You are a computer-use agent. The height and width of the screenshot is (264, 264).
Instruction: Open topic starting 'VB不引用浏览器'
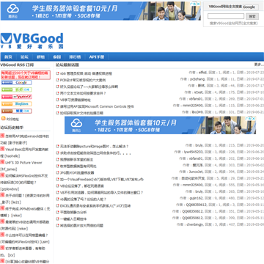(x=102, y=192)
